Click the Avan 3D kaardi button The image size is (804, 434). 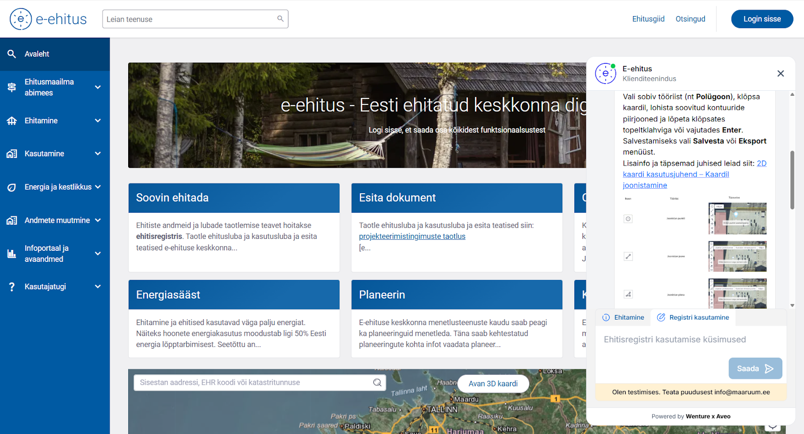click(493, 383)
